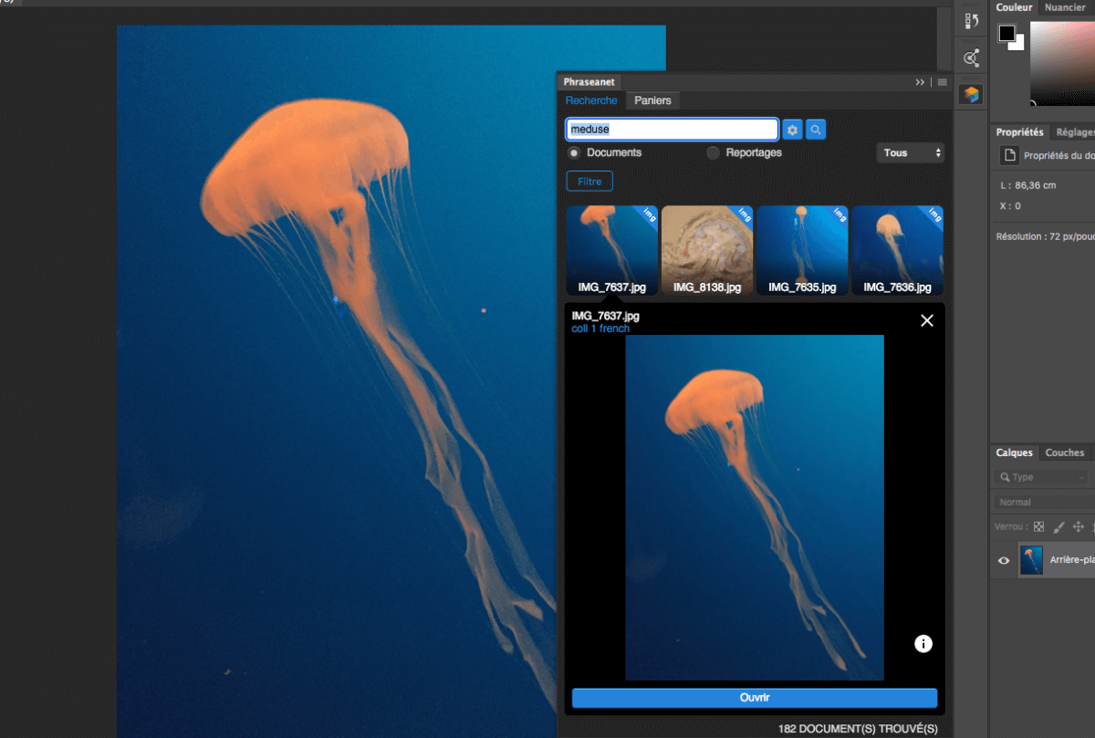Select the Documents radio button
Viewport: 1095px width, 738px height.
click(573, 153)
